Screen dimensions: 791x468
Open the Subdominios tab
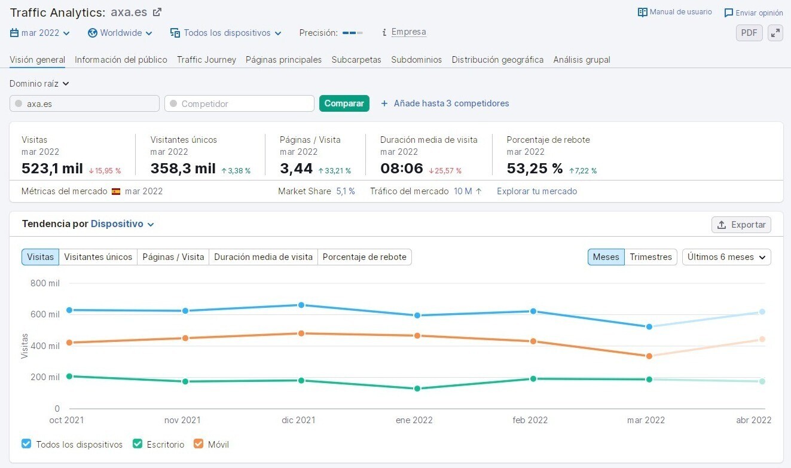point(417,60)
